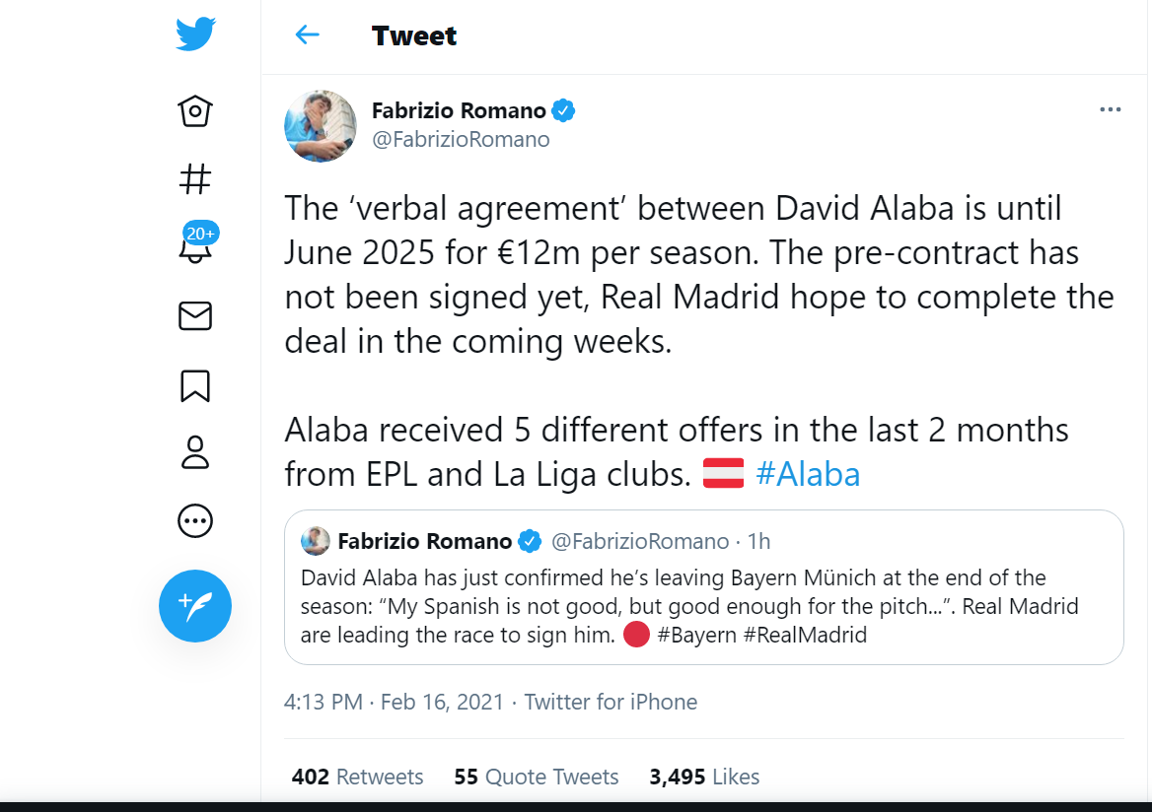
Task: Click the Feb 16, 2021 timestamp
Action: [442, 702]
